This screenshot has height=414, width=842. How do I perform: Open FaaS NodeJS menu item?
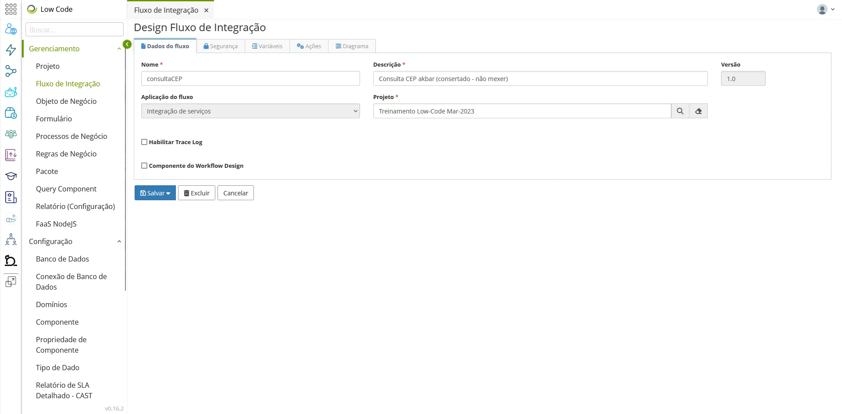coord(56,224)
